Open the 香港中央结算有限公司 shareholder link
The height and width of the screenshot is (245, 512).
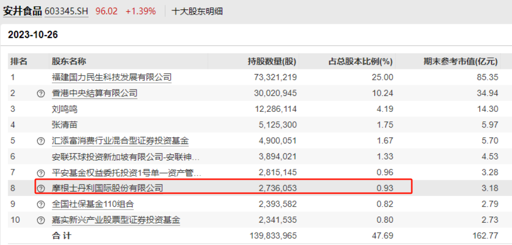point(95,93)
